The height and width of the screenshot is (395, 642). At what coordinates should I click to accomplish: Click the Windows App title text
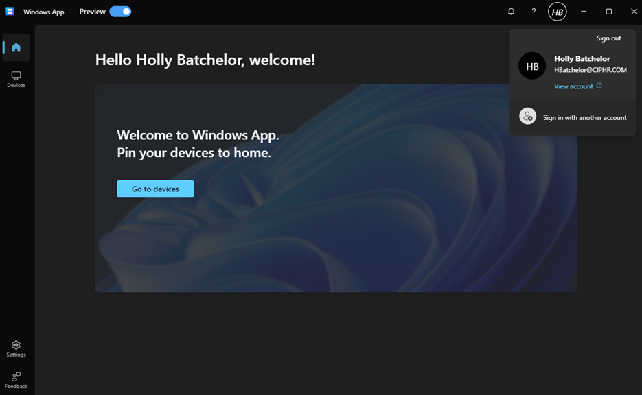point(43,12)
